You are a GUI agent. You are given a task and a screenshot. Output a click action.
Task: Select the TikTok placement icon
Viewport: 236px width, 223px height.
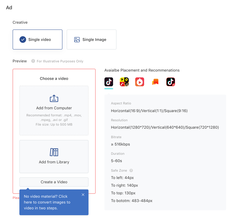(108, 82)
